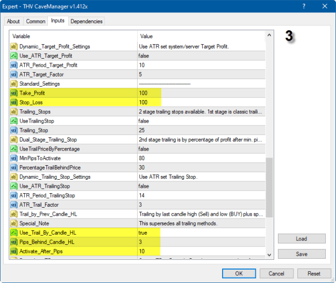Click the Trail_by_Prev_Candle_HL string icon
The width and height of the screenshot is (336, 283).
coord(13,214)
